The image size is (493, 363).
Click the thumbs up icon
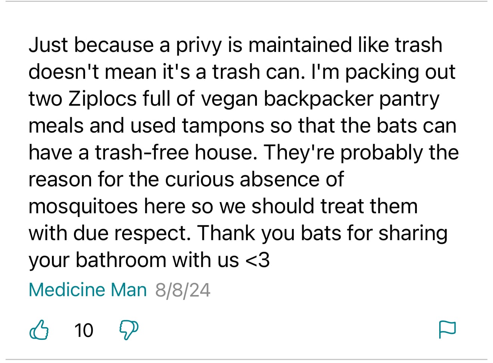click(x=39, y=330)
